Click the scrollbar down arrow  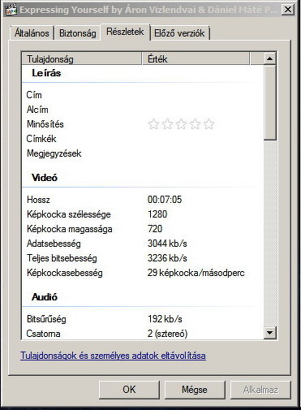(x=269, y=333)
